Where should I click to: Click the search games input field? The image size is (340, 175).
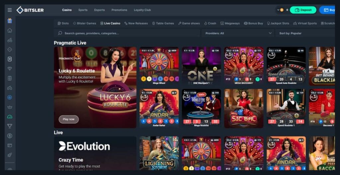click(127, 33)
